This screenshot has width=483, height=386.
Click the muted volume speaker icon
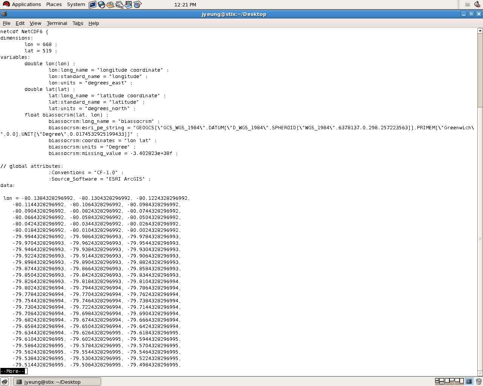(477, 5)
